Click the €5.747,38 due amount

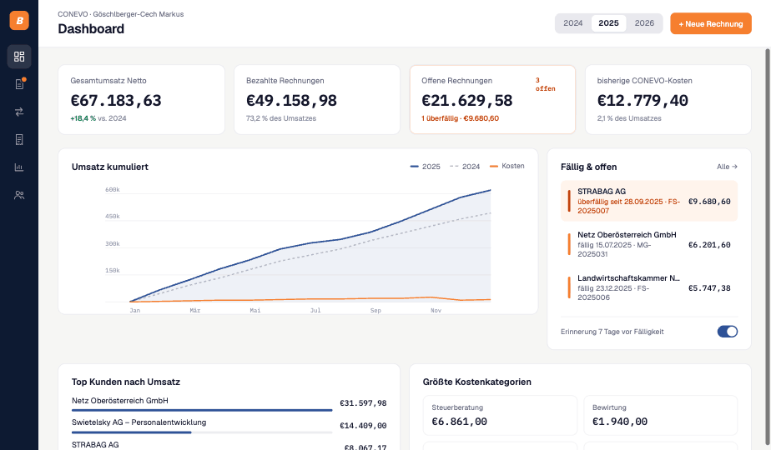pos(709,287)
